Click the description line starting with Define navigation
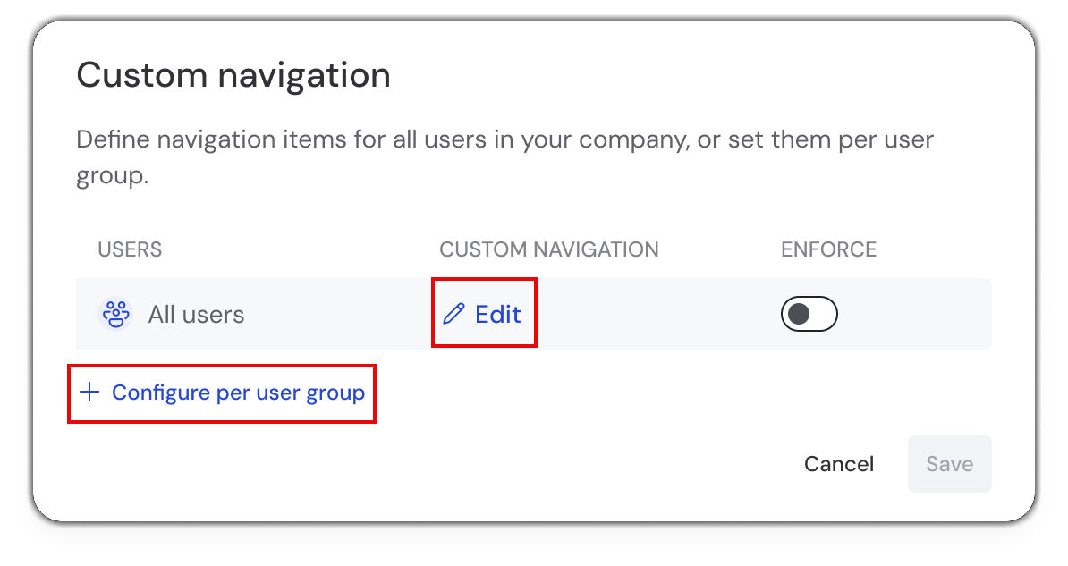The width and height of the screenshot is (1068, 566). (505, 140)
